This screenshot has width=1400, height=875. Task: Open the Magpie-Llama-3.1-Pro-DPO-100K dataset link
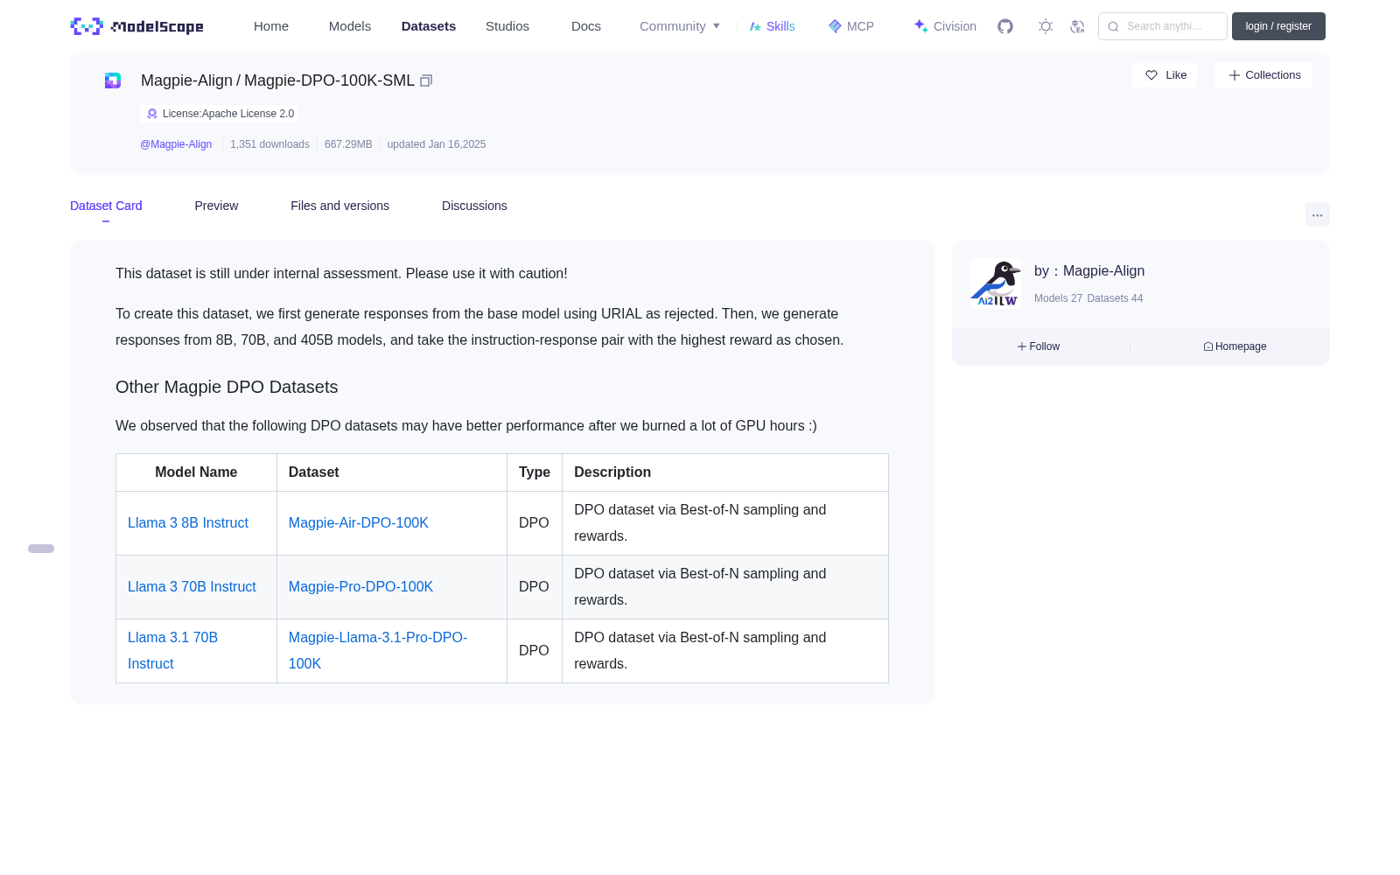[x=378, y=651]
